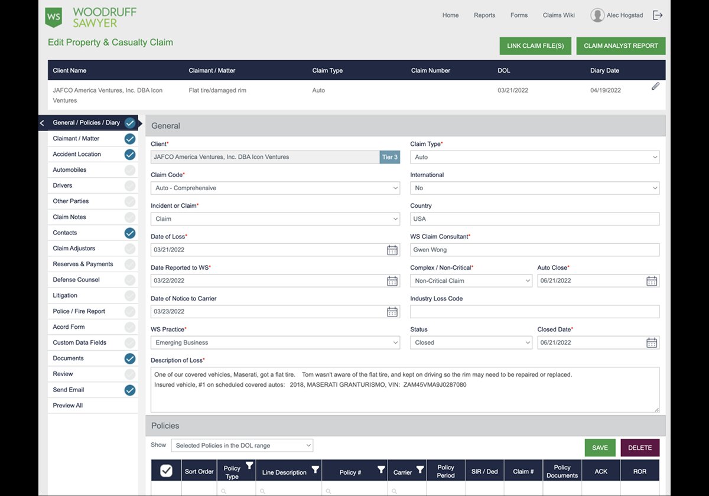
Task: Click the Policy Period column header
Action: coord(445,471)
